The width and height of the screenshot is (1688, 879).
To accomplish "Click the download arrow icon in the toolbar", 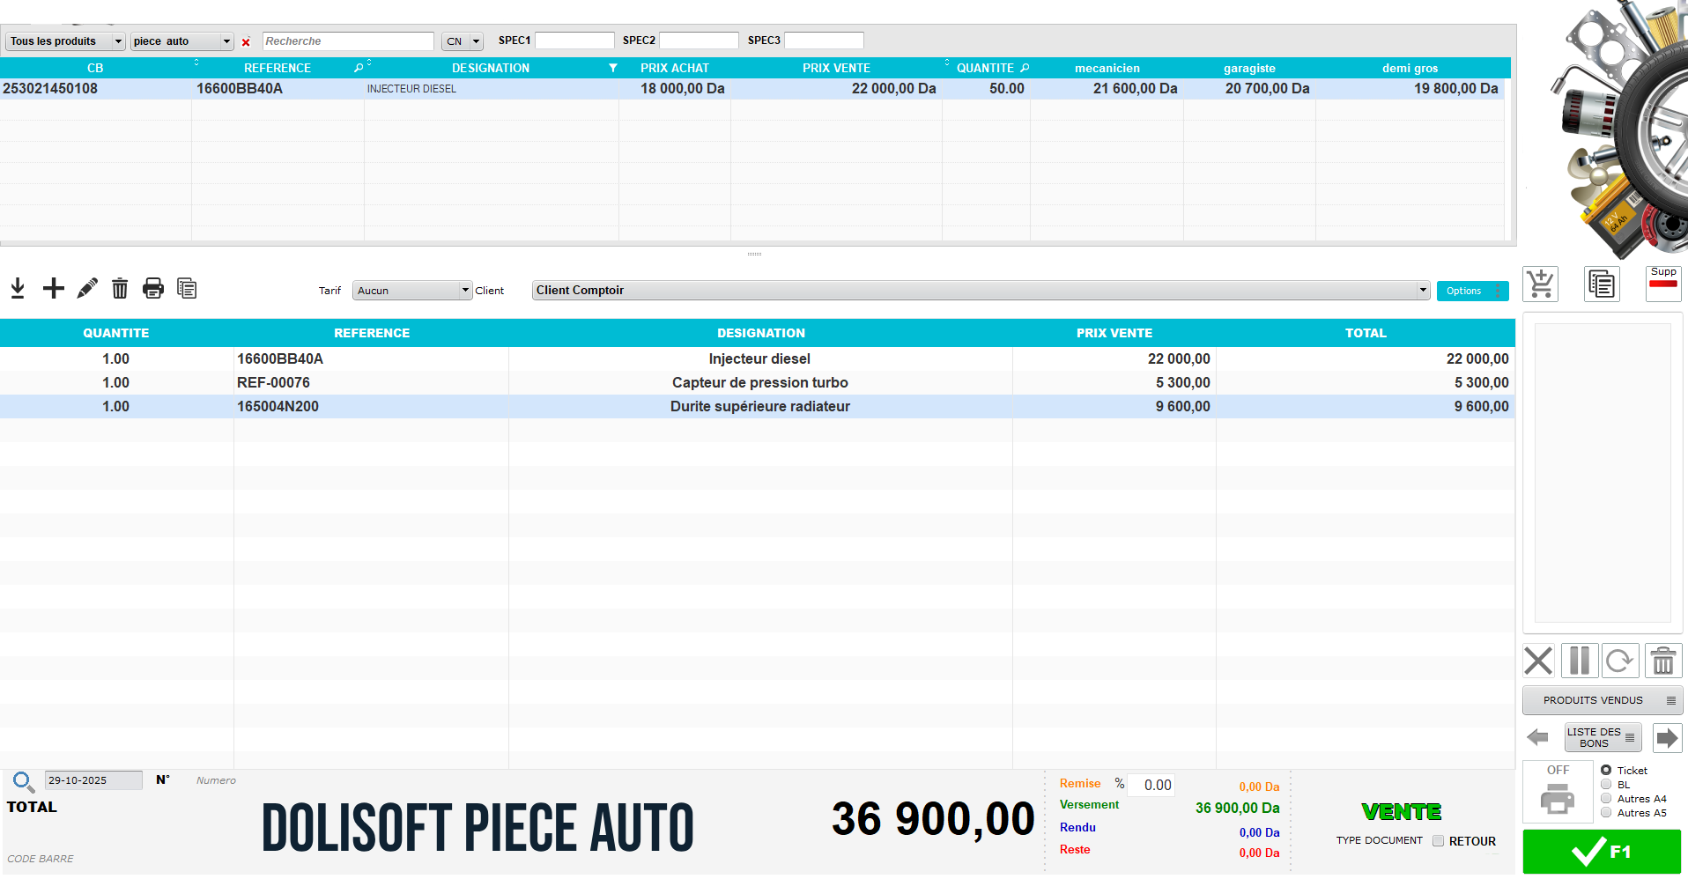I will click(x=18, y=288).
